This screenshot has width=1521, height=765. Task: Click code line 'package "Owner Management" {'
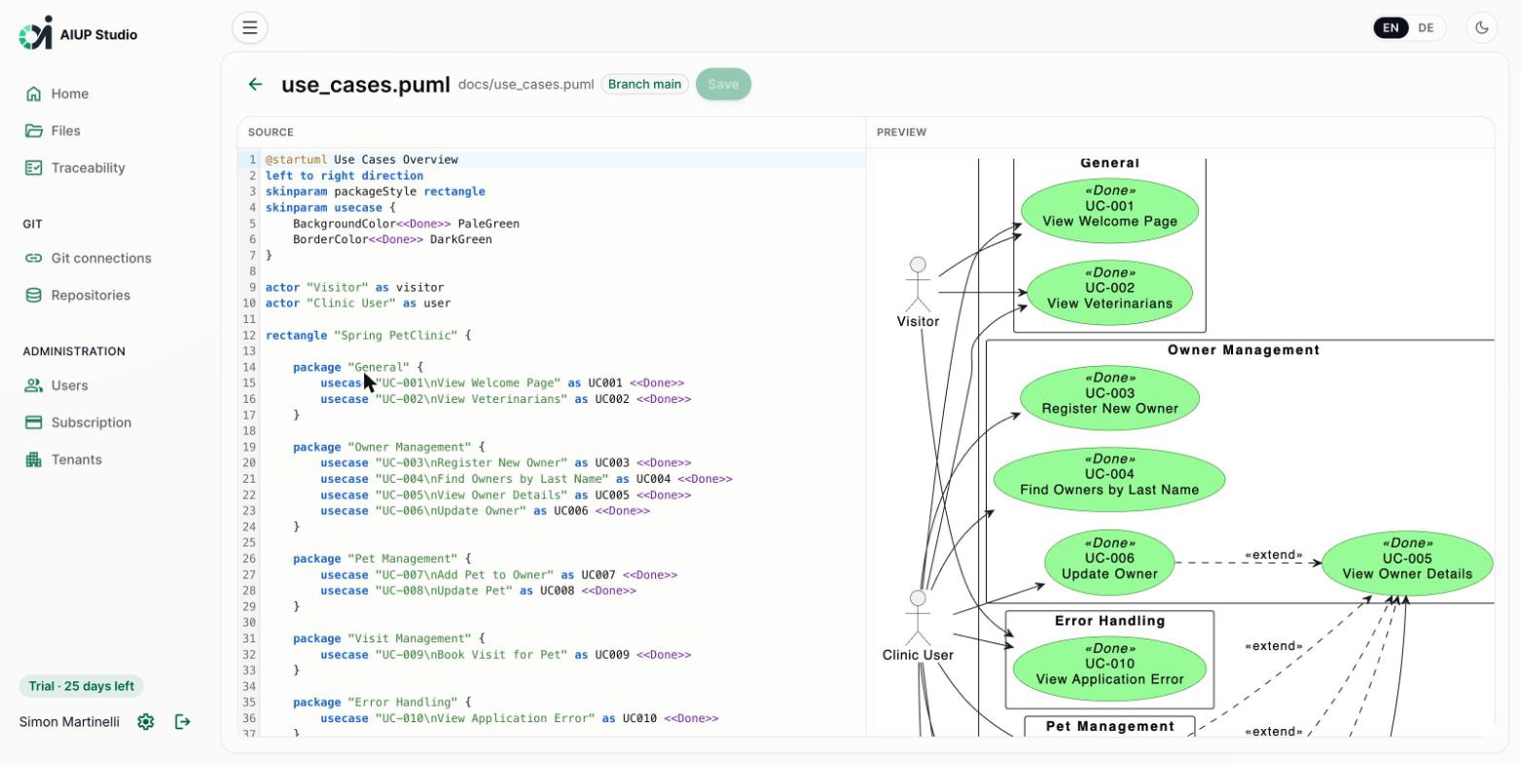tap(388, 447)
